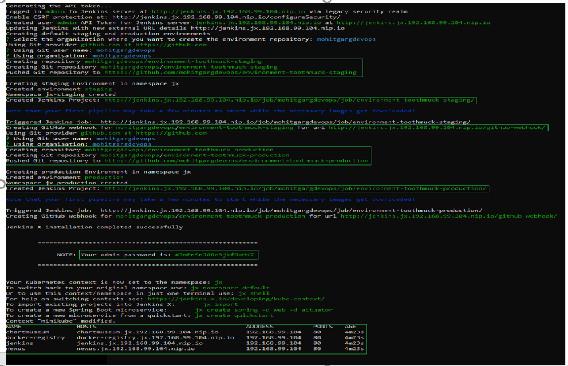Click 'Namespace jx-production created' text

[66, 183]
